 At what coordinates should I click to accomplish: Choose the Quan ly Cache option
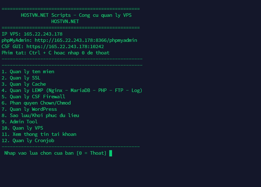(x=24, y=84)
